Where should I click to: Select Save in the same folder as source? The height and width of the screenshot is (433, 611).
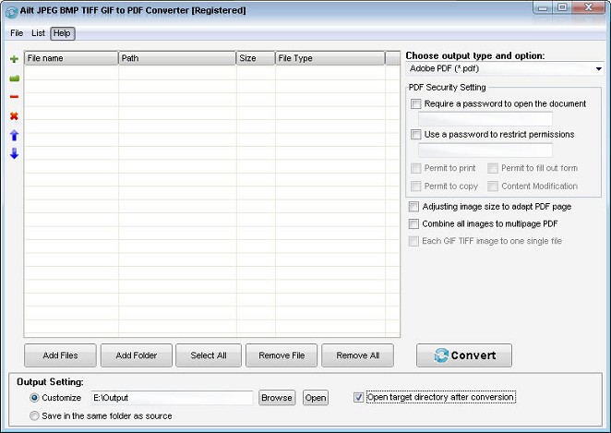click(x=34, y=415)
